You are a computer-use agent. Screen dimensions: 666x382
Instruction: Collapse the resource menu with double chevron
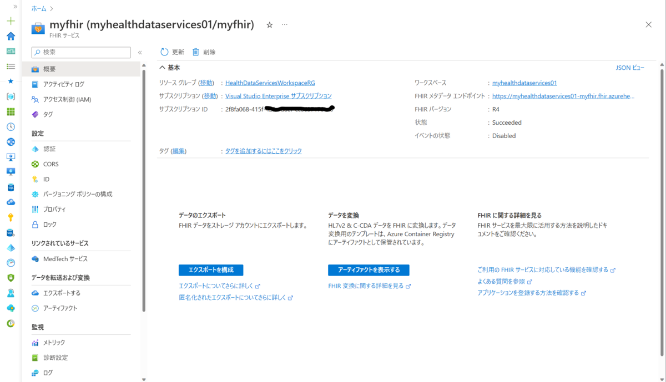(140, 53)
